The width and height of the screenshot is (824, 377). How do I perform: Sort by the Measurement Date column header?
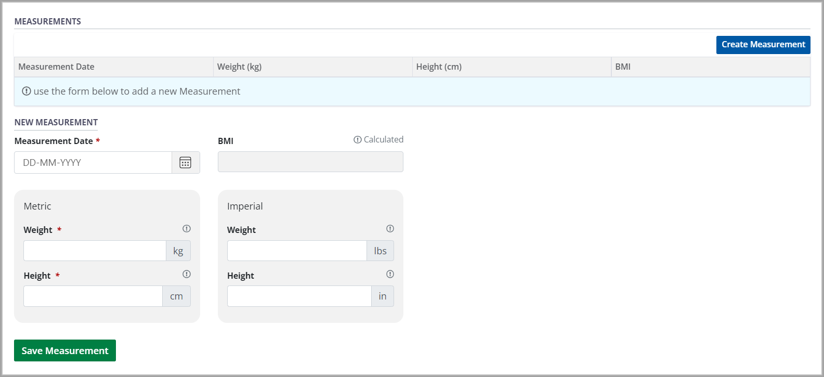(x=57, y=67)
